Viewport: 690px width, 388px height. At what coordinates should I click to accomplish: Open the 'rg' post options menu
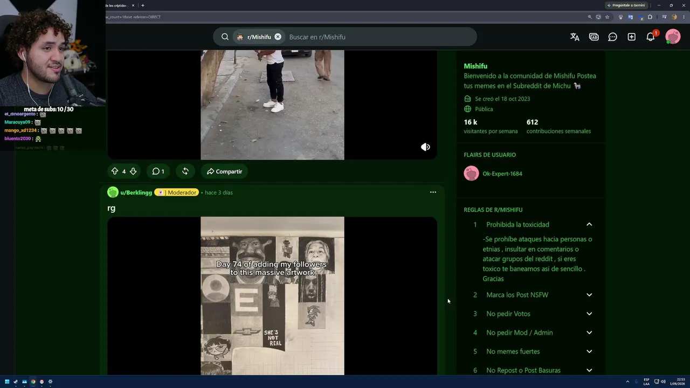tap(433, 192)
